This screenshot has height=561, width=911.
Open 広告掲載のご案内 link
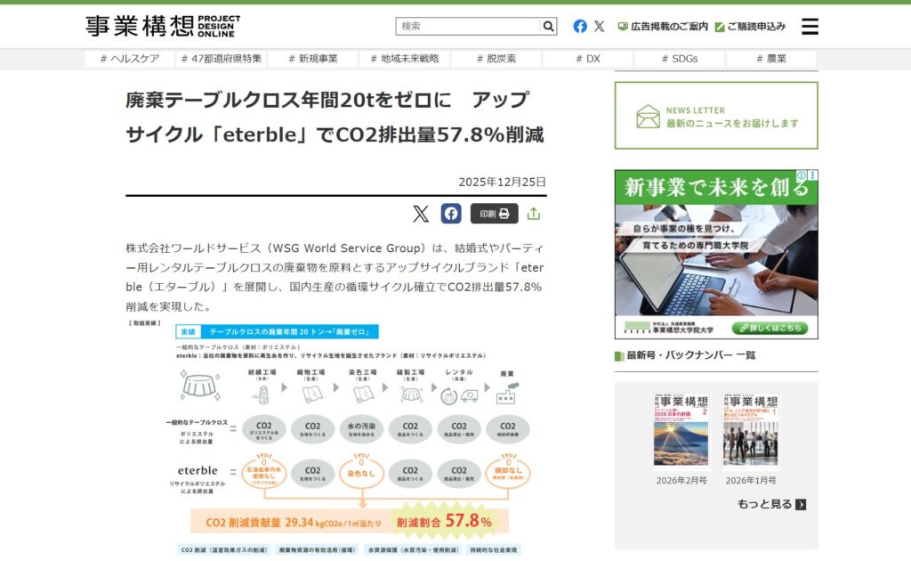point(663,27)
